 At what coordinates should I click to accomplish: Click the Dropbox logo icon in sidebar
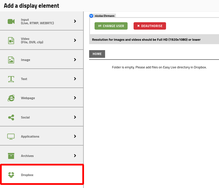click(x=11, y=175)
